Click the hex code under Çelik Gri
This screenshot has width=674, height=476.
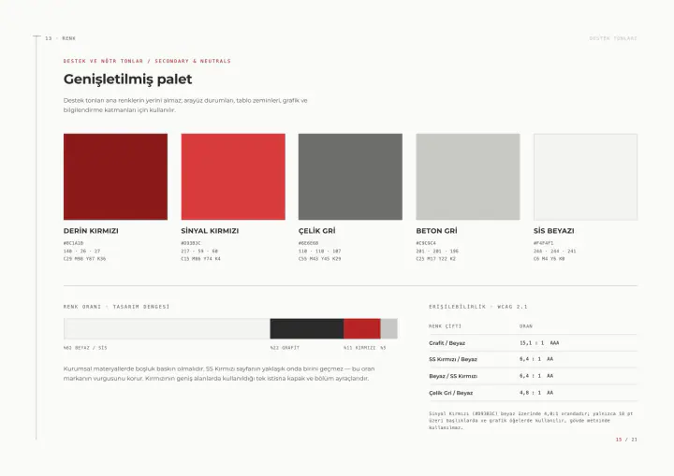309,243
